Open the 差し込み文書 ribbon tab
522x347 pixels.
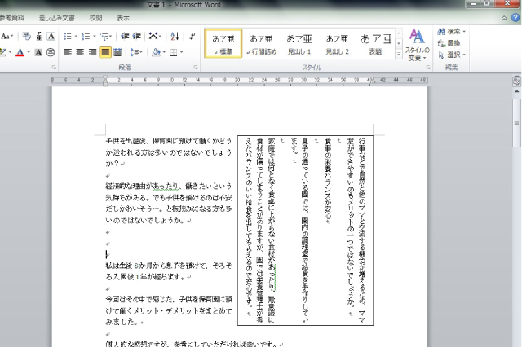point(56,18)
